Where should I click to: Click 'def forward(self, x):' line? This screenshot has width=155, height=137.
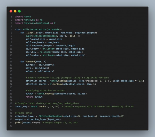(x=34, y=62)
